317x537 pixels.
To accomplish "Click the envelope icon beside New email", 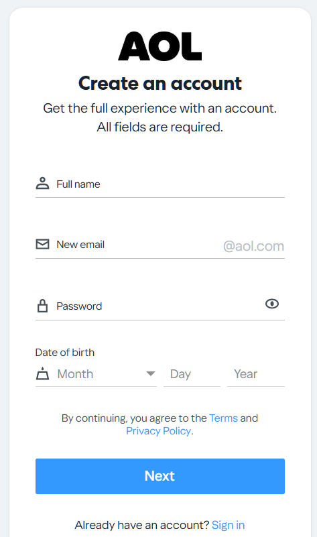I will click(42, 244).
